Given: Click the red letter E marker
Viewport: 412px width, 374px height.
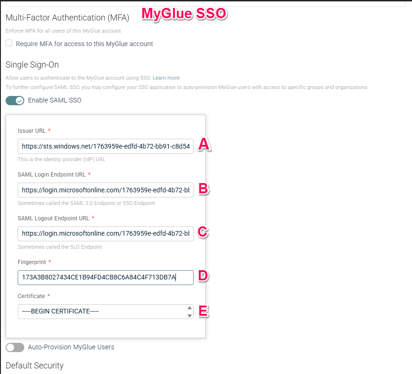Looking at the screenshot, I should (203, 311).
